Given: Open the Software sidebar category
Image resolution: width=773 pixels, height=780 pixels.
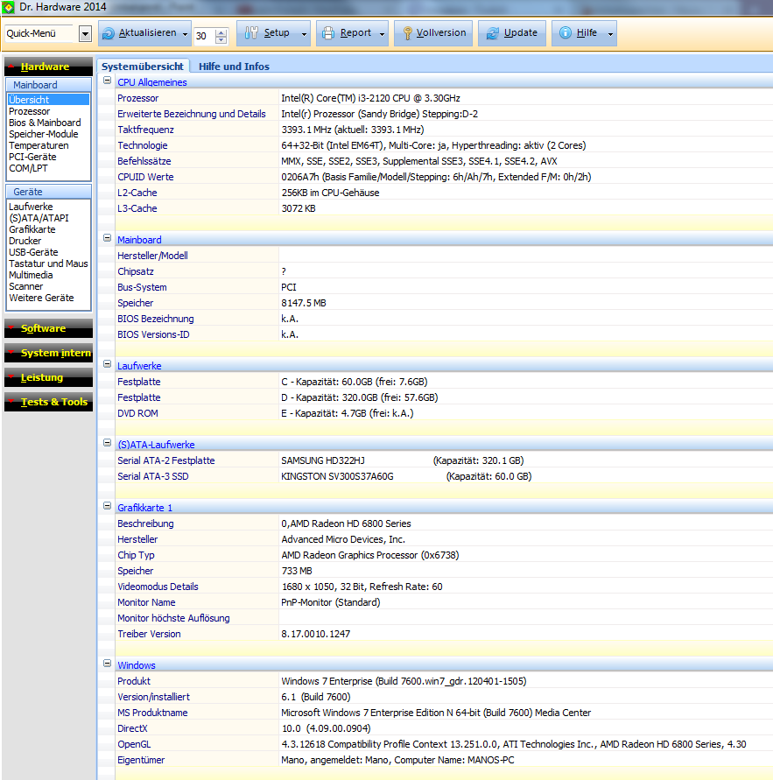Looking at the screenshot, I should tap(48, 328).
